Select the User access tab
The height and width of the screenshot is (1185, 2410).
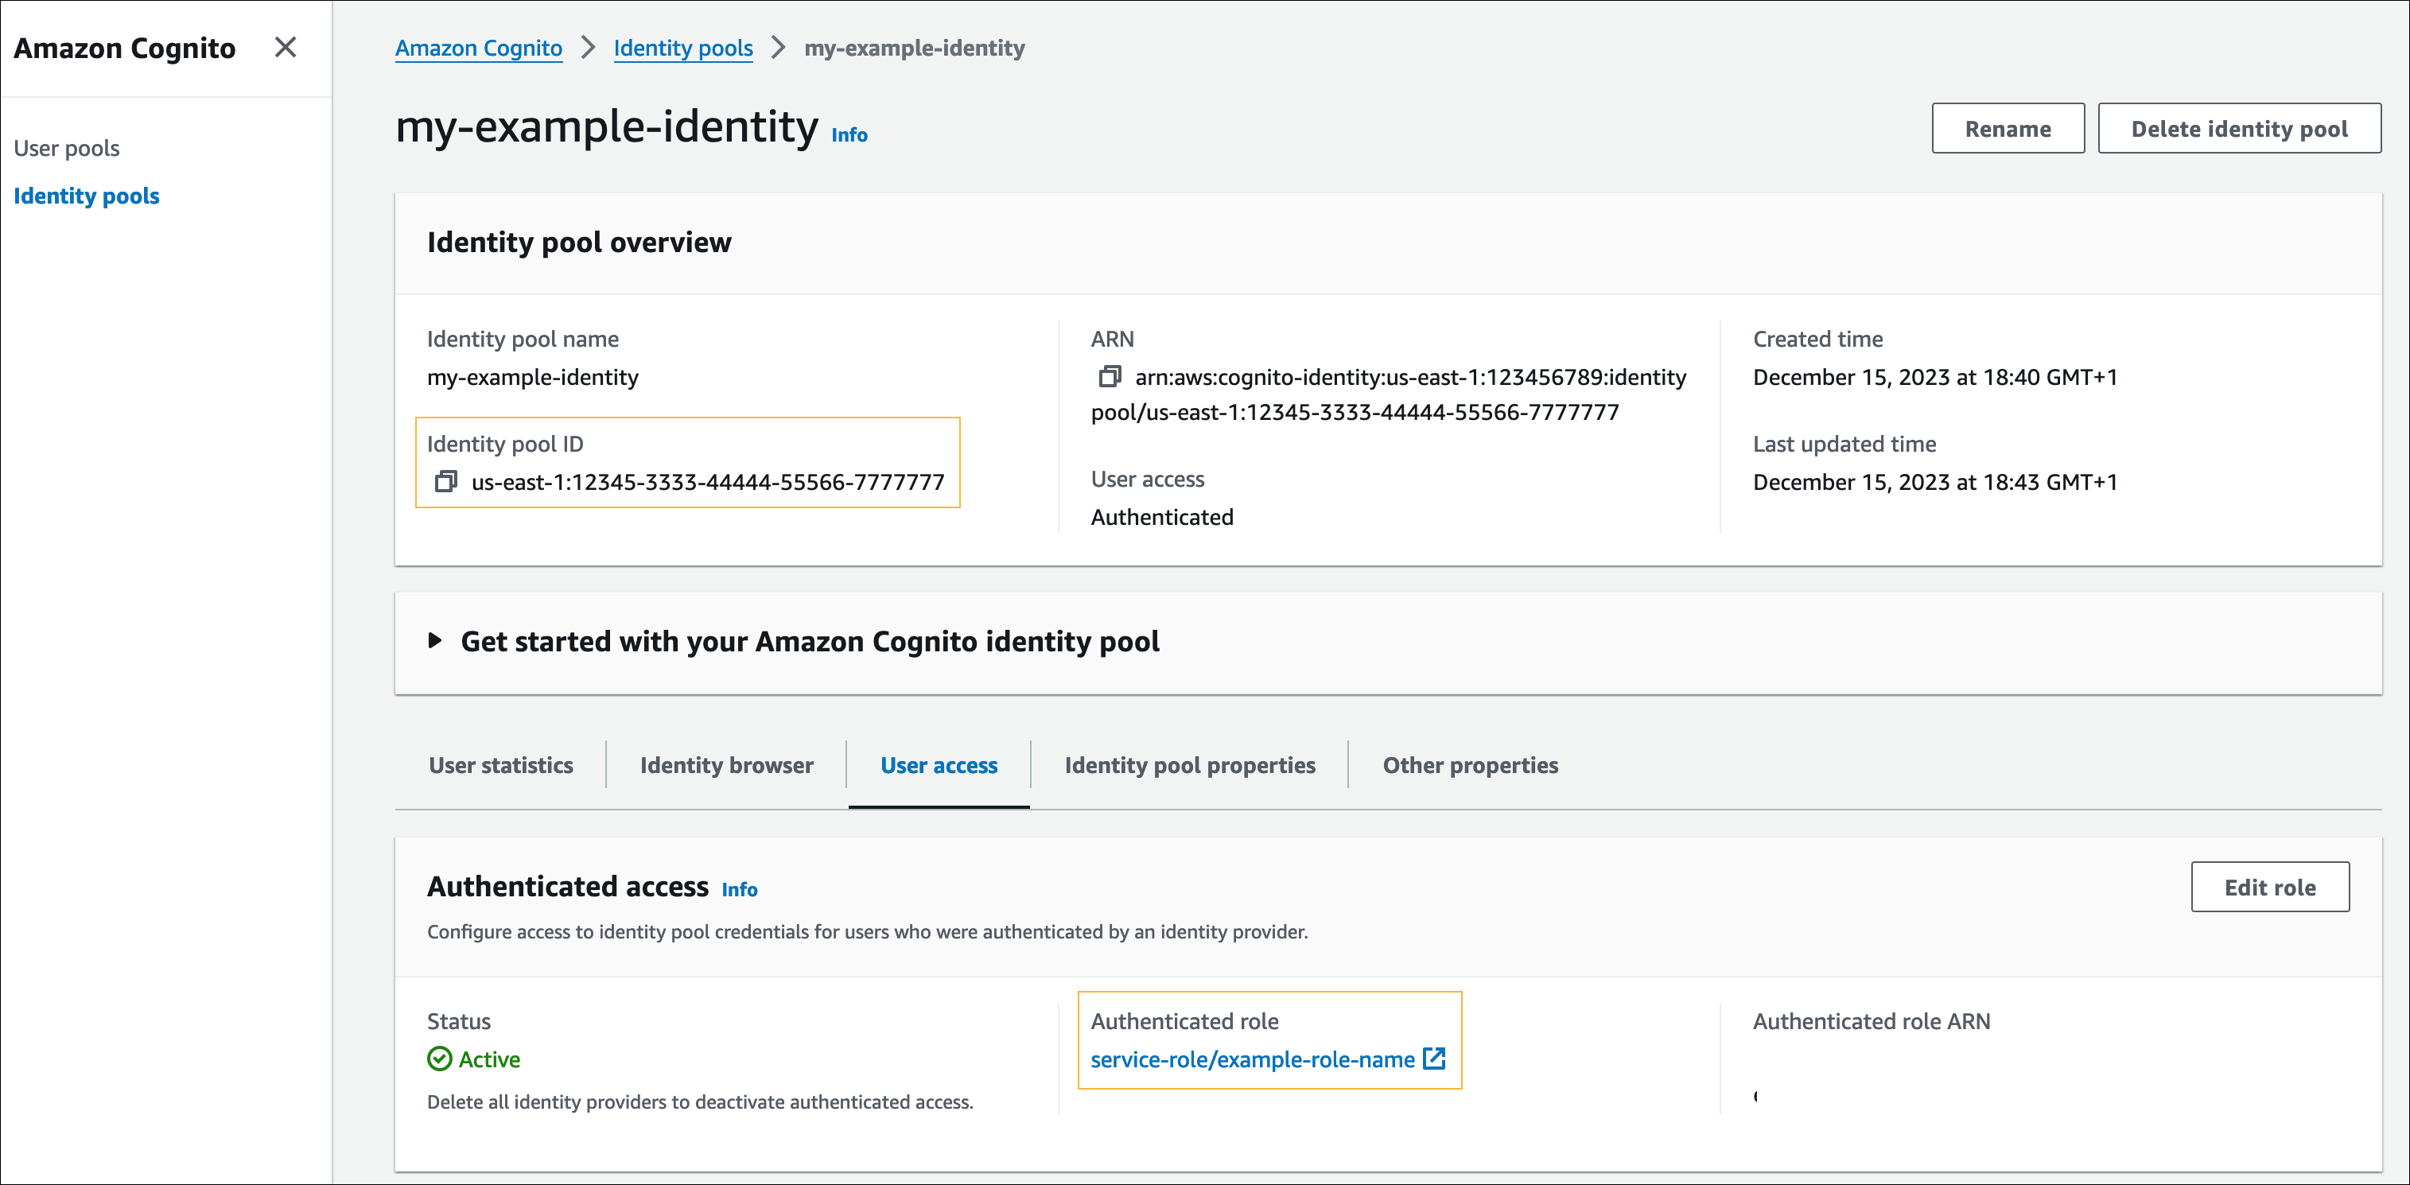[x=939, y=765]
